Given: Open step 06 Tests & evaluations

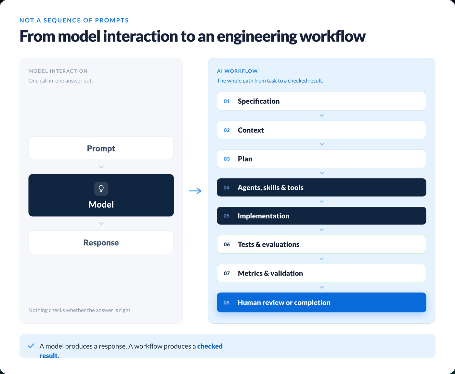Looking at the screenshot, I should tap(321, 244).
